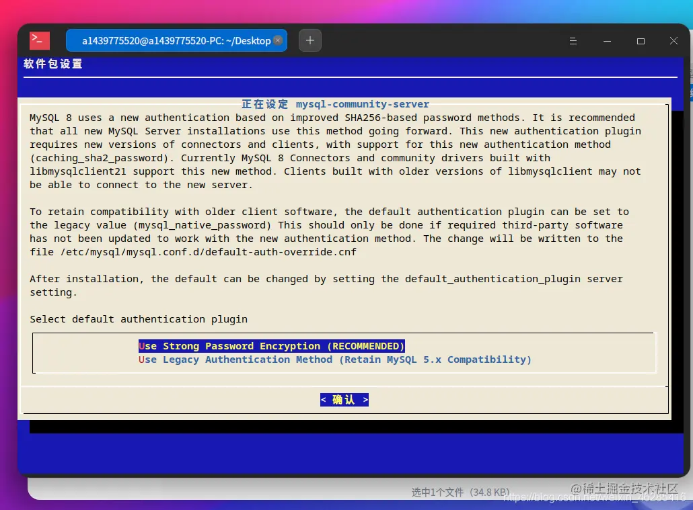Close the ~/Desktop terminal tab
Viewport: 693px width, 510px height.
pyautogui.click(x=278, y=40)
